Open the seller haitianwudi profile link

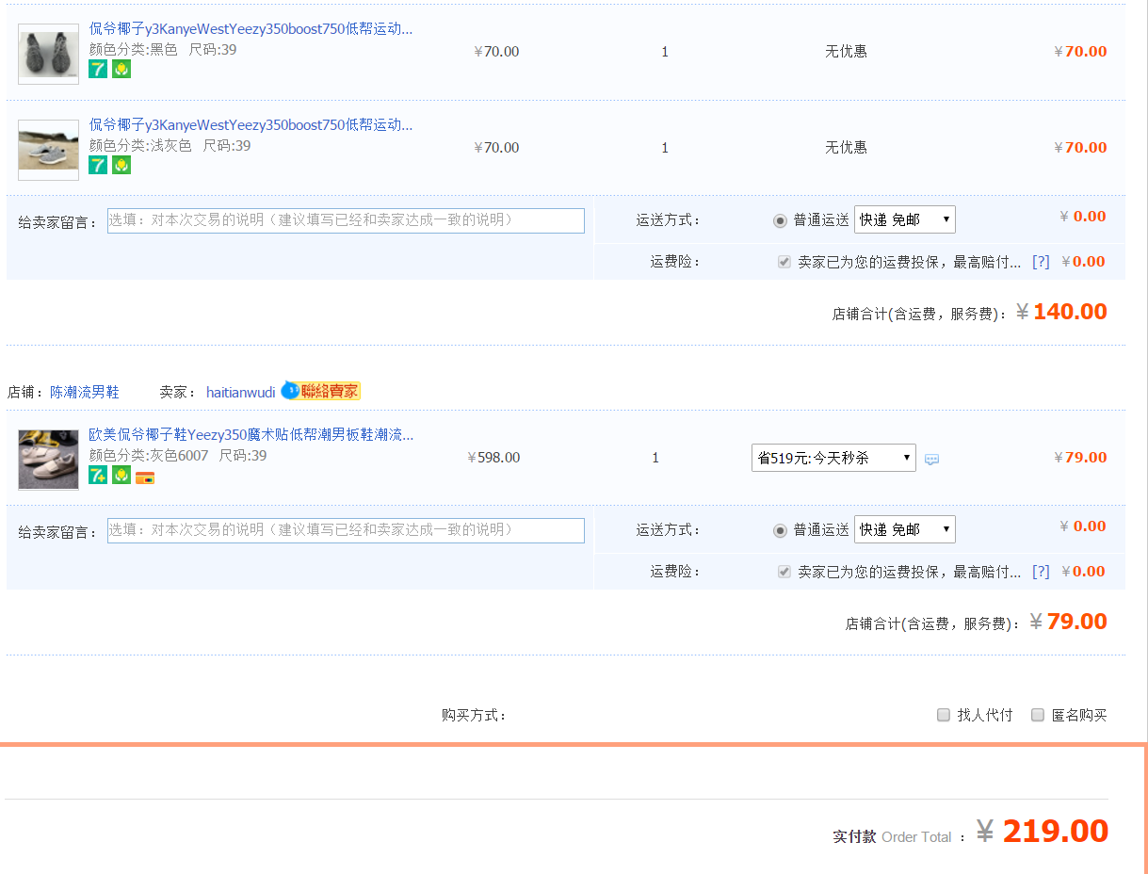pos(240,392)
